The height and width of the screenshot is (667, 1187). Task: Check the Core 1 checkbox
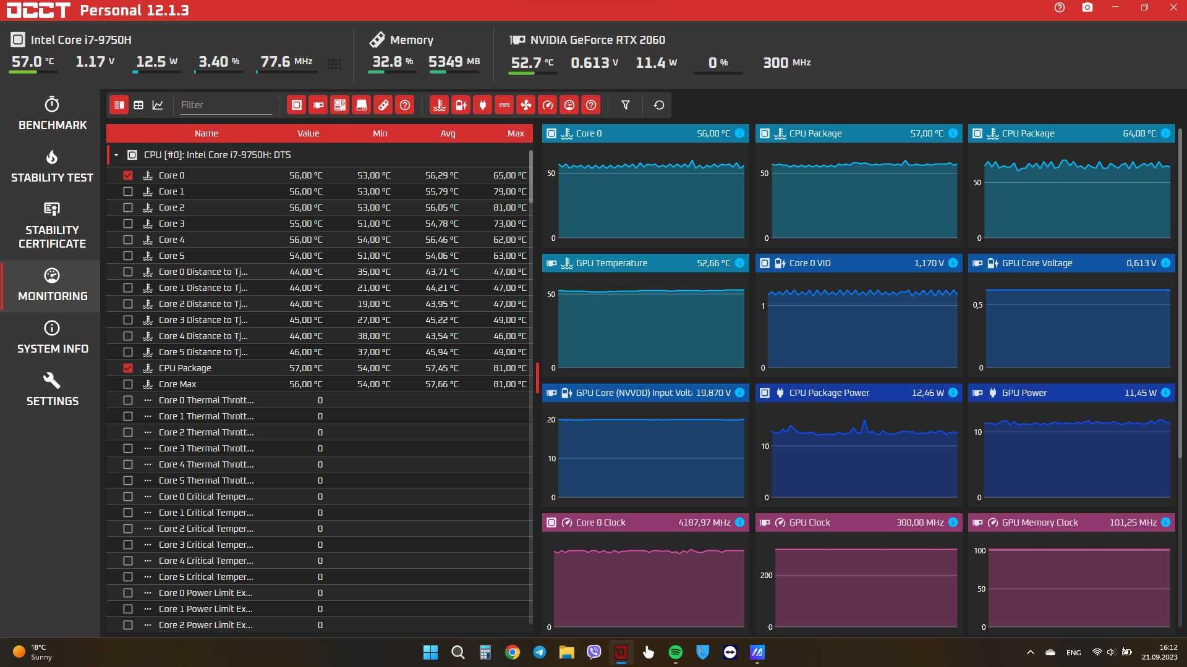click(x=128, y=191)
